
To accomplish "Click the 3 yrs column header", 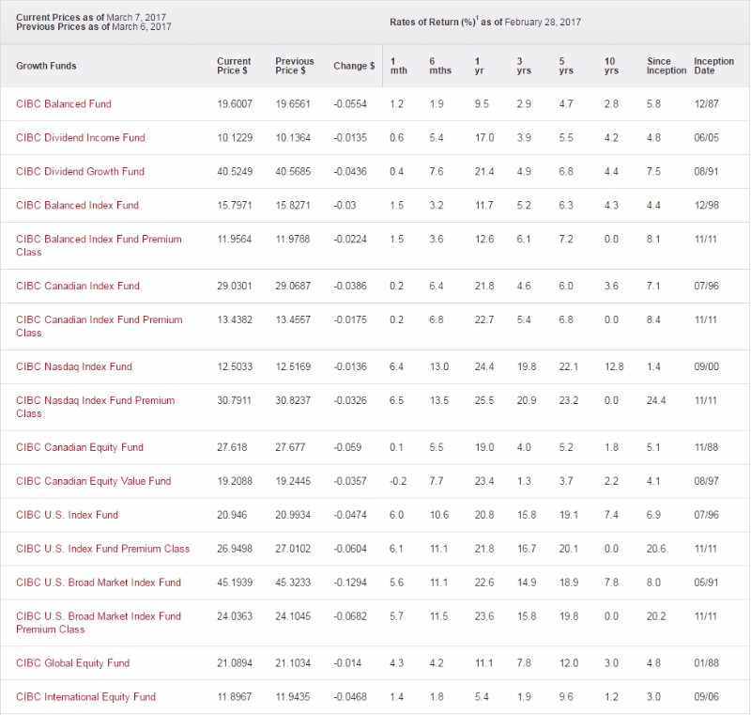I will (524, 66).
